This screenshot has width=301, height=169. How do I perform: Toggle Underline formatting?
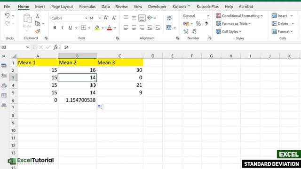70,28
